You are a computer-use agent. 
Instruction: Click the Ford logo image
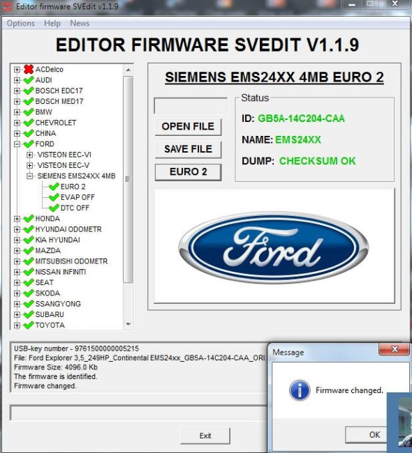274,248
